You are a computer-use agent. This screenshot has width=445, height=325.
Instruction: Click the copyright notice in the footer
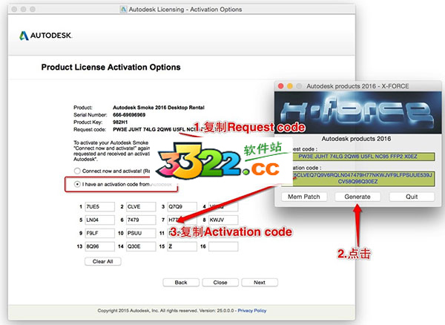point(167,310)
